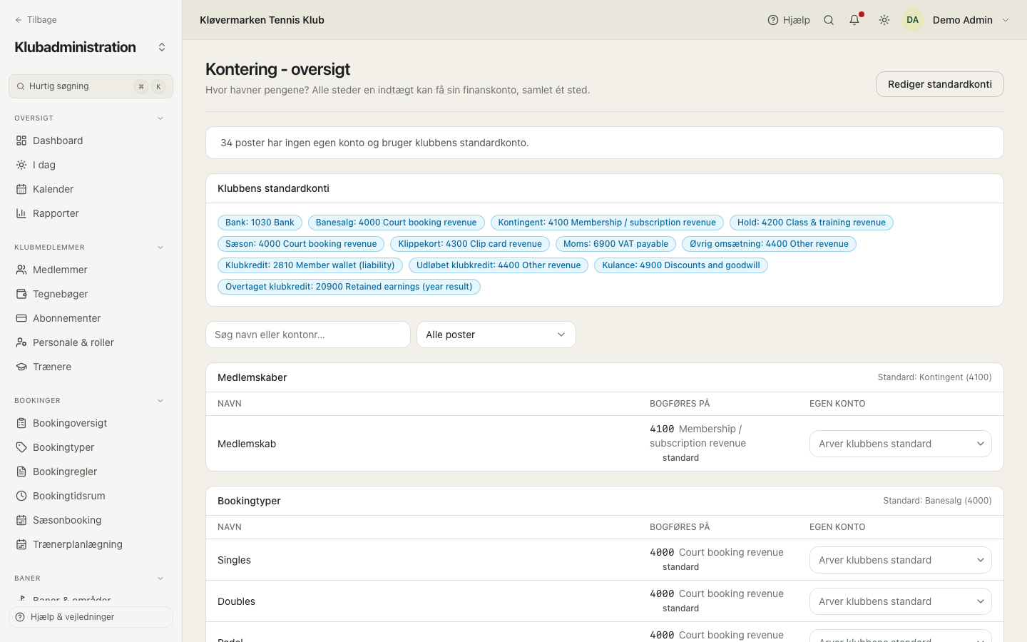
Task: Click the Hold: 4200 Class & training revenue chip
Action: [x=812, y=223]
